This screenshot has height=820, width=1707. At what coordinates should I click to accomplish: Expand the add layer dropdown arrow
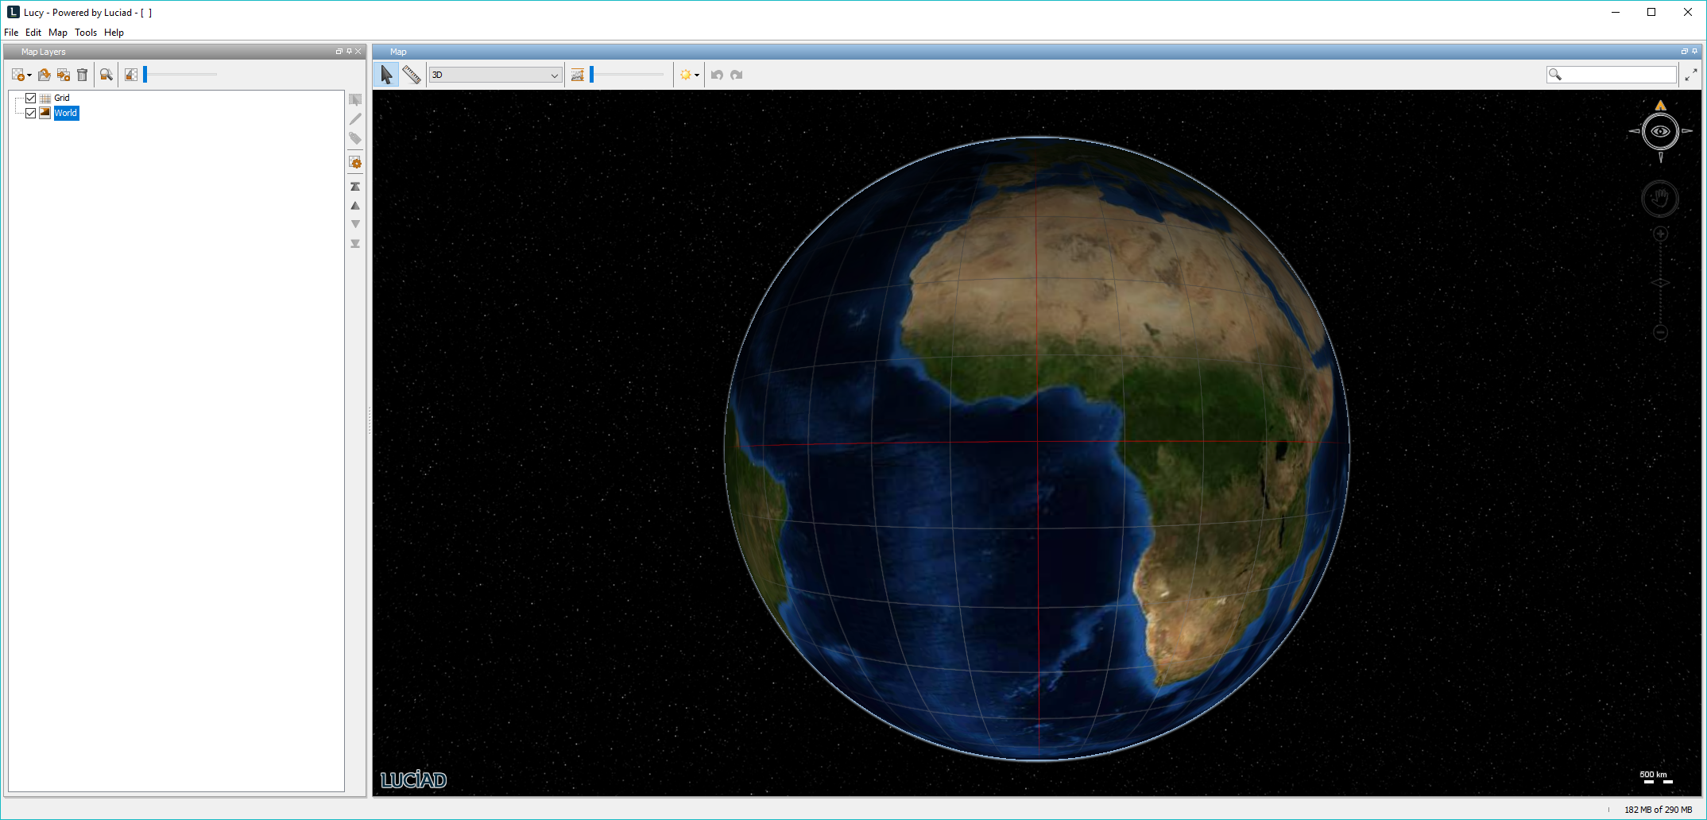[x=29, y=75]
